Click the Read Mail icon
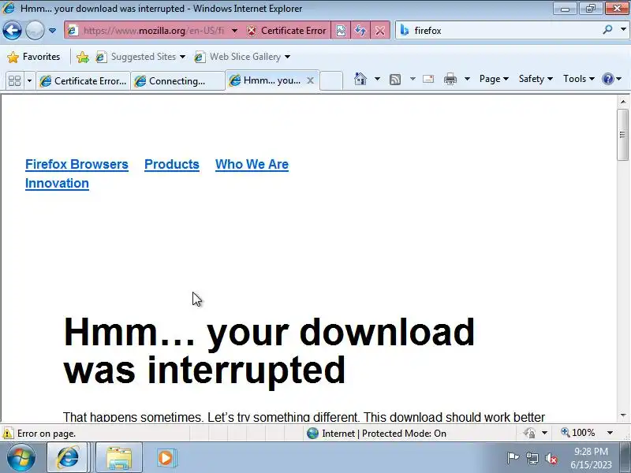This screenshot has width=631, height=473. coord(428,79)
